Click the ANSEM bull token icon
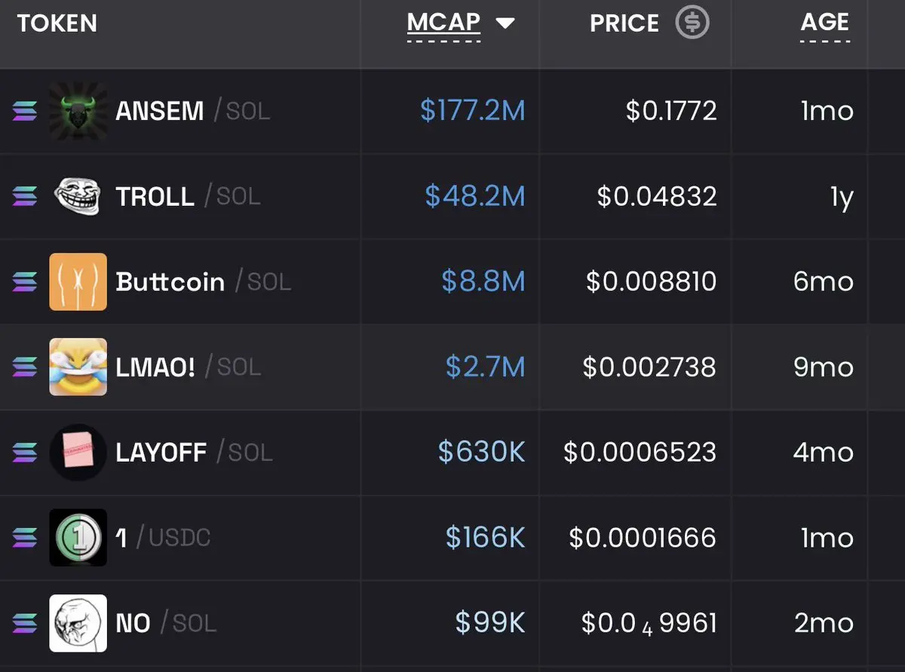Image resolution: width=905 pixels, height=672 pixels. point(78,111)
